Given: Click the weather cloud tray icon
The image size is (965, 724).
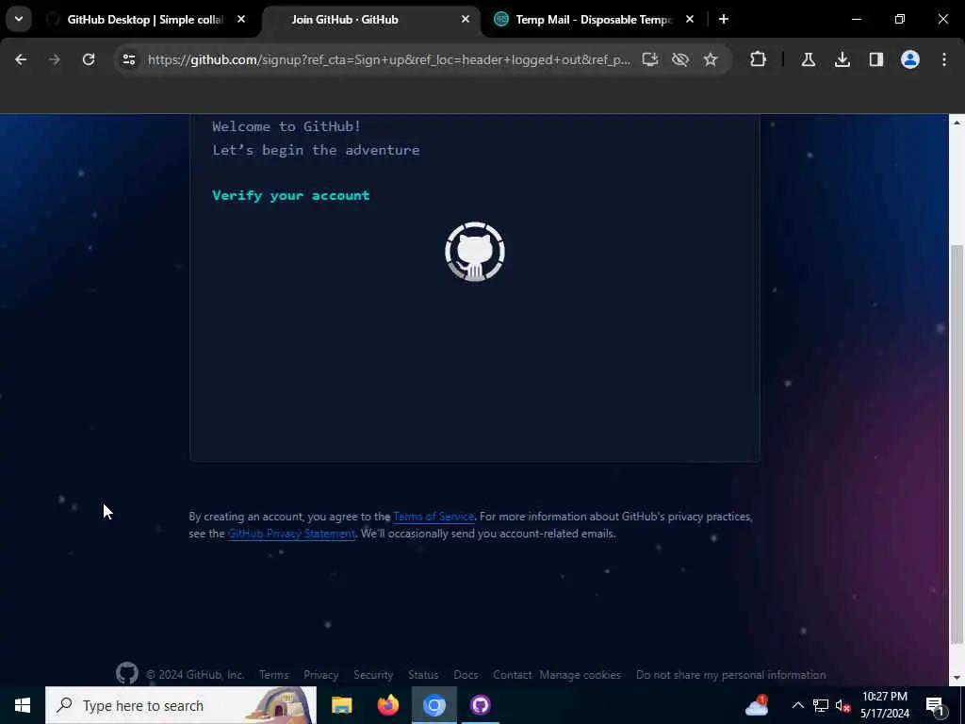Looking at the screenshot, I should coord(757,706).
